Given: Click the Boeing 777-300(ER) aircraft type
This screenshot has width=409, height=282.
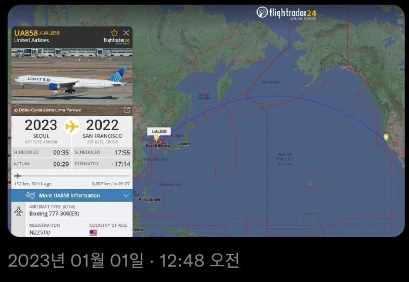Looking at the screenshot, I should [x=54, y=214].
